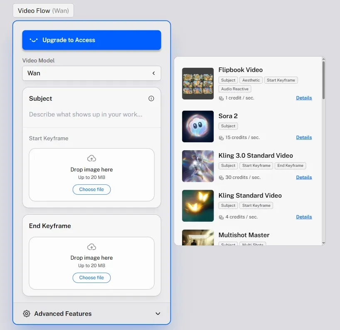Click the '1 credit / sec.' text
The image size is (340, 330).
point(239,98)
